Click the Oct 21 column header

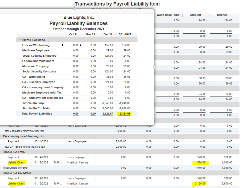(73, 34)
